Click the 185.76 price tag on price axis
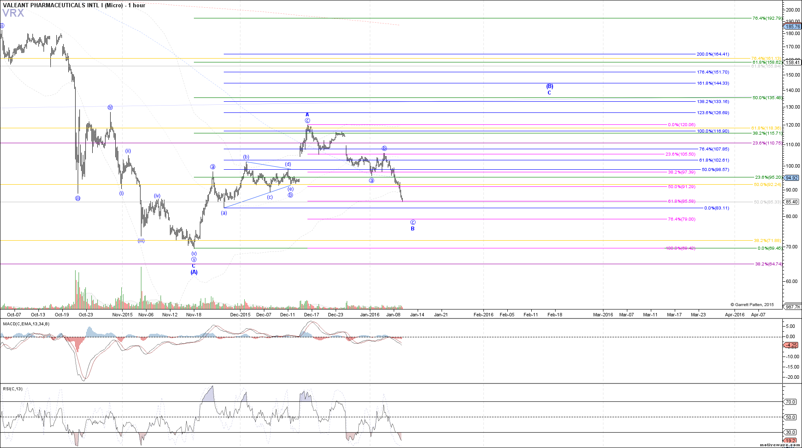 click(793, 27)
